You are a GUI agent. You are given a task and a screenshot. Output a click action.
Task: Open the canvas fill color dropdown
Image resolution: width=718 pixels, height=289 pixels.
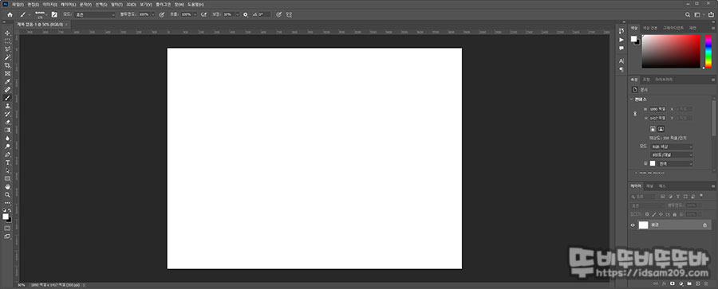point(675,163)
